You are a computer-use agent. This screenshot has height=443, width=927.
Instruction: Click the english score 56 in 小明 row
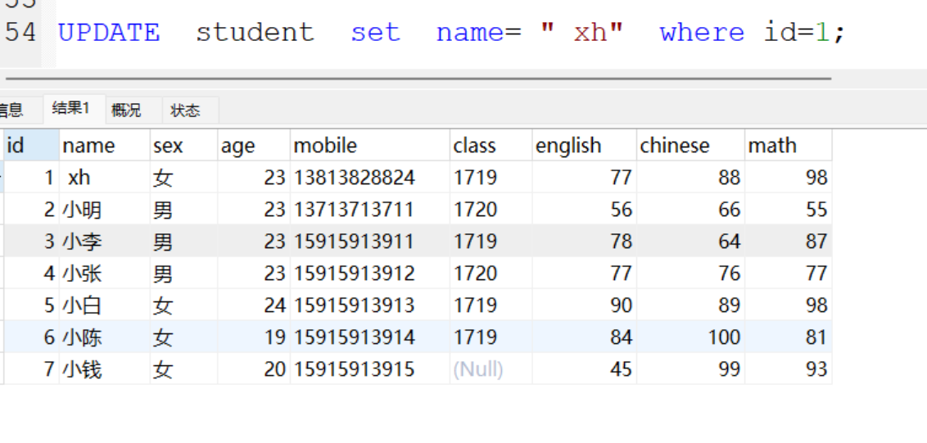coord(585,210)
